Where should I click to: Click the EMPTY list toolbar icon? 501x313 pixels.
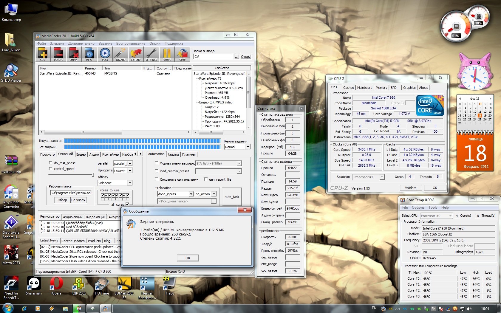pyautogui.click(x=74, y=55)
